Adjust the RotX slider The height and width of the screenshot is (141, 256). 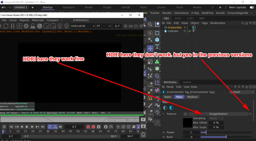click(226, 137)
